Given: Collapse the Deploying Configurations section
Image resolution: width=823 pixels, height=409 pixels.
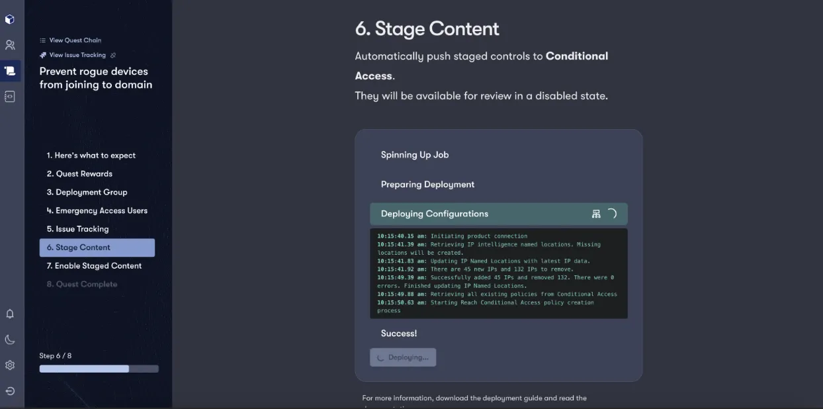Looking at the screenshot, I should pos(434,213).
